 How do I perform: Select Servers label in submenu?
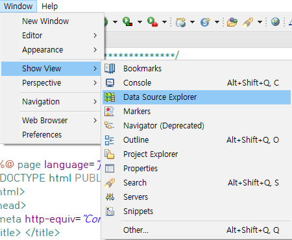[136, 197]
